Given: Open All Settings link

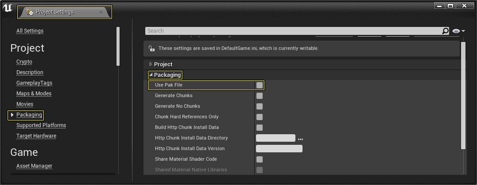Looking at the screenshot, I should click(30, 31).
